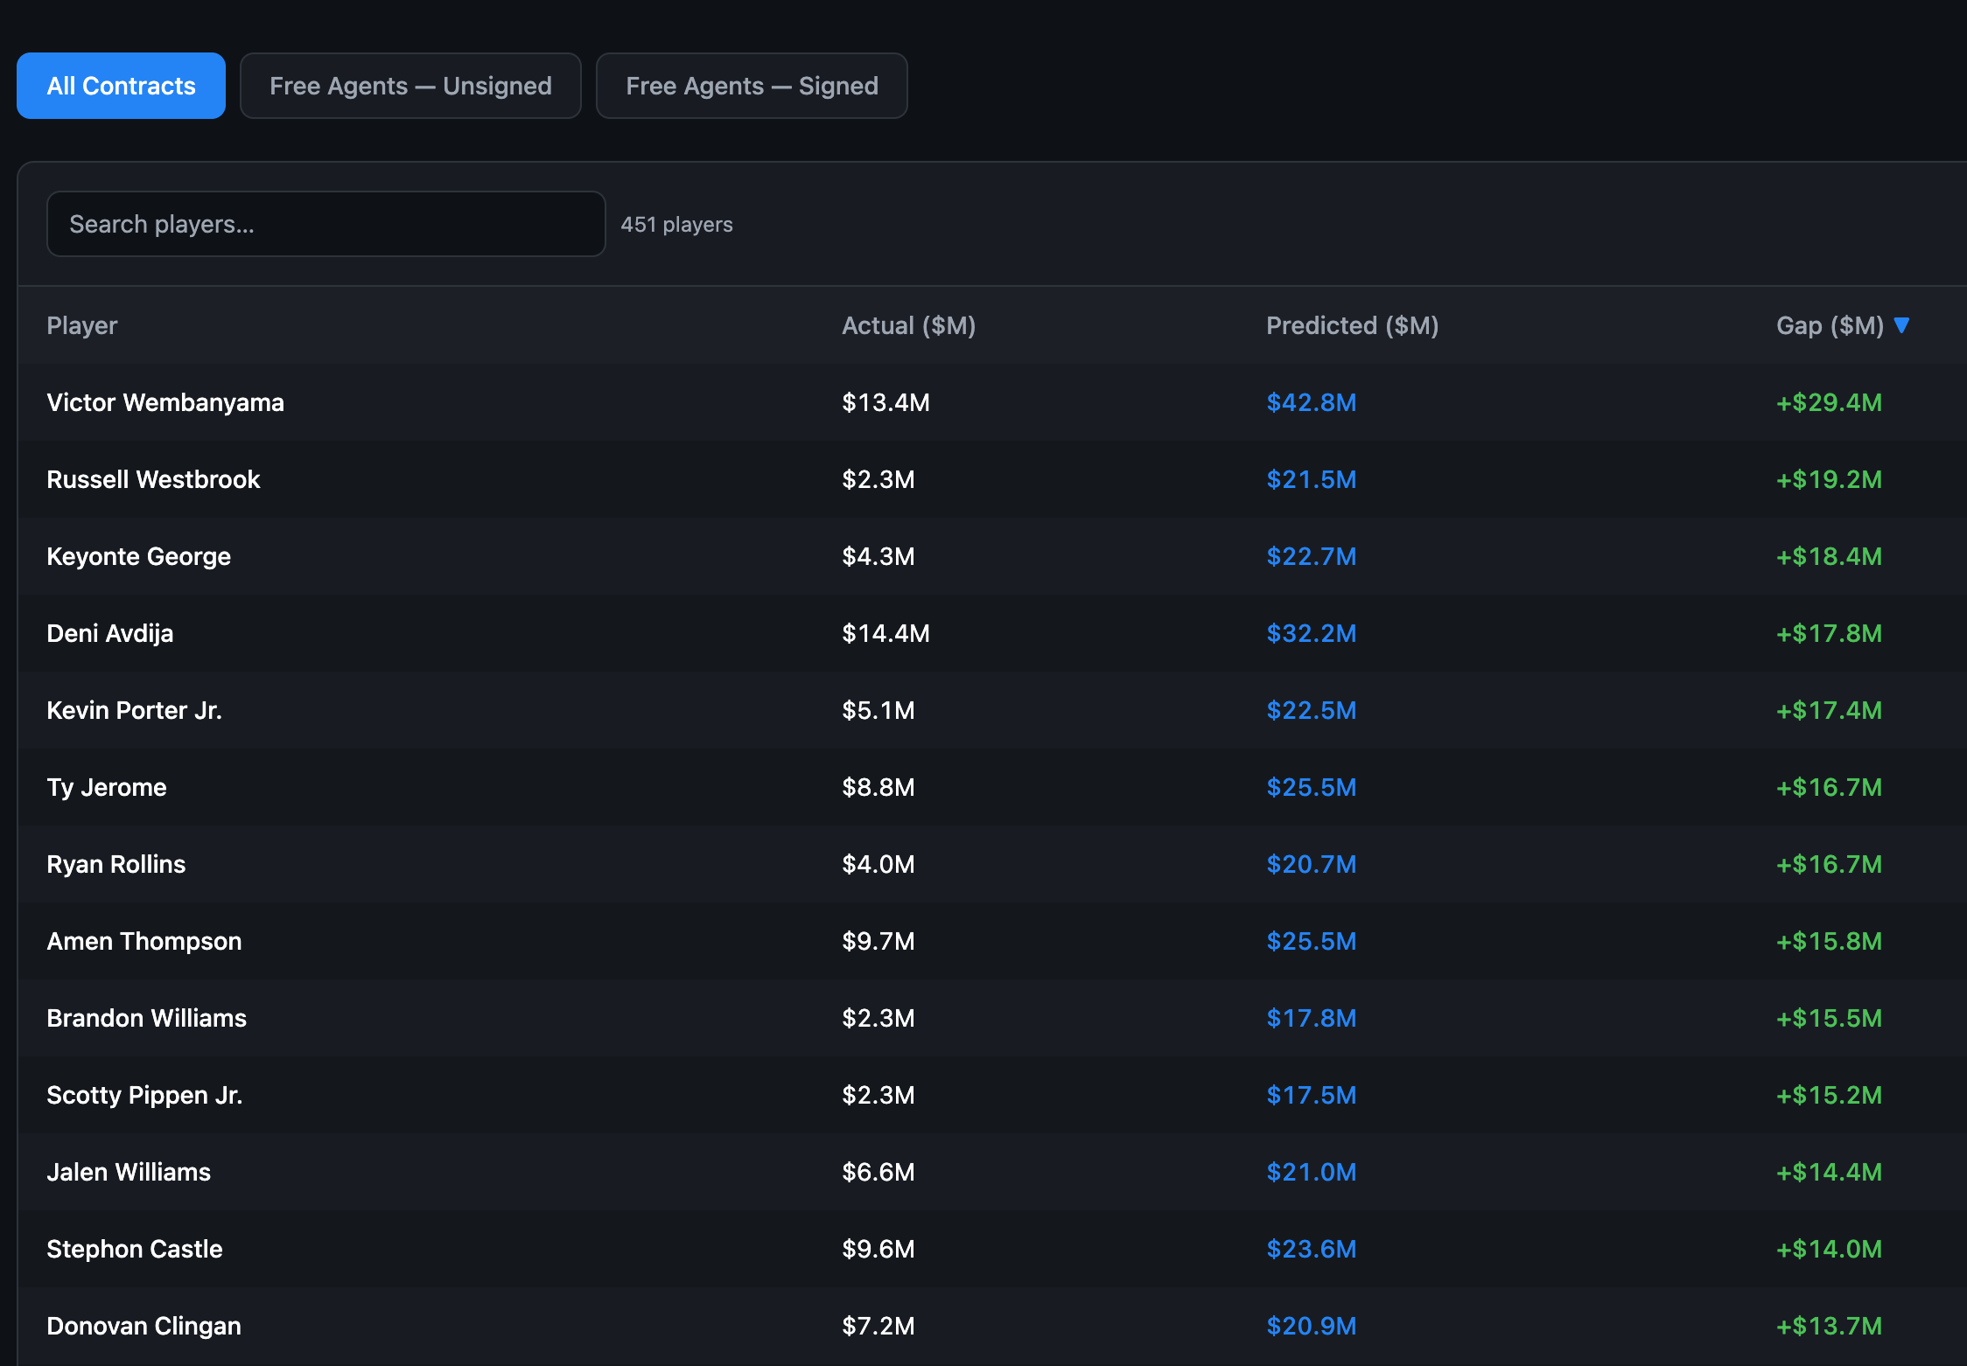Select the Russell Westbrook player name
The image size is (1967, 1366).
(x=153, y=479)
